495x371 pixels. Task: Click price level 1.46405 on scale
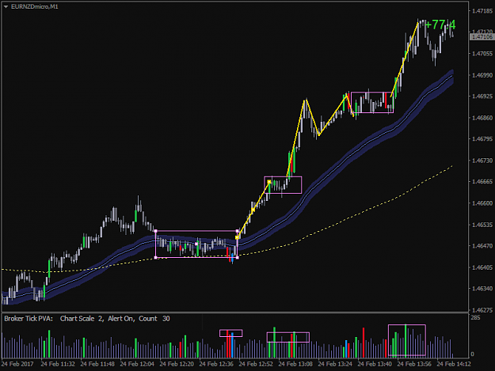coord(482,267)
